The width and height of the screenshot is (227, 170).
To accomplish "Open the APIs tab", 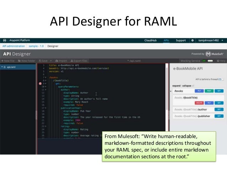I will 166,40.
